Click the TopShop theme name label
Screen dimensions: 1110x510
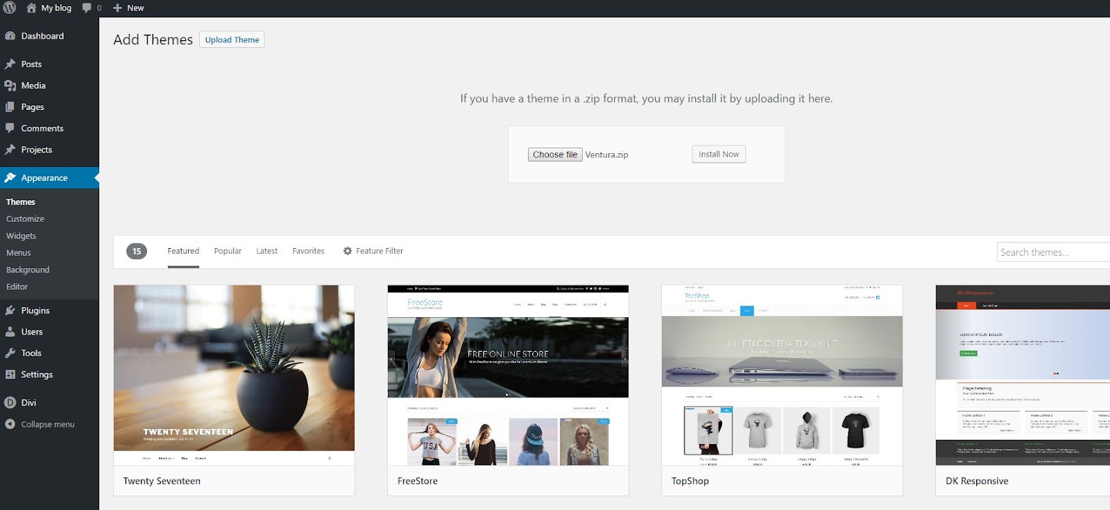click(x=690, y=481)
